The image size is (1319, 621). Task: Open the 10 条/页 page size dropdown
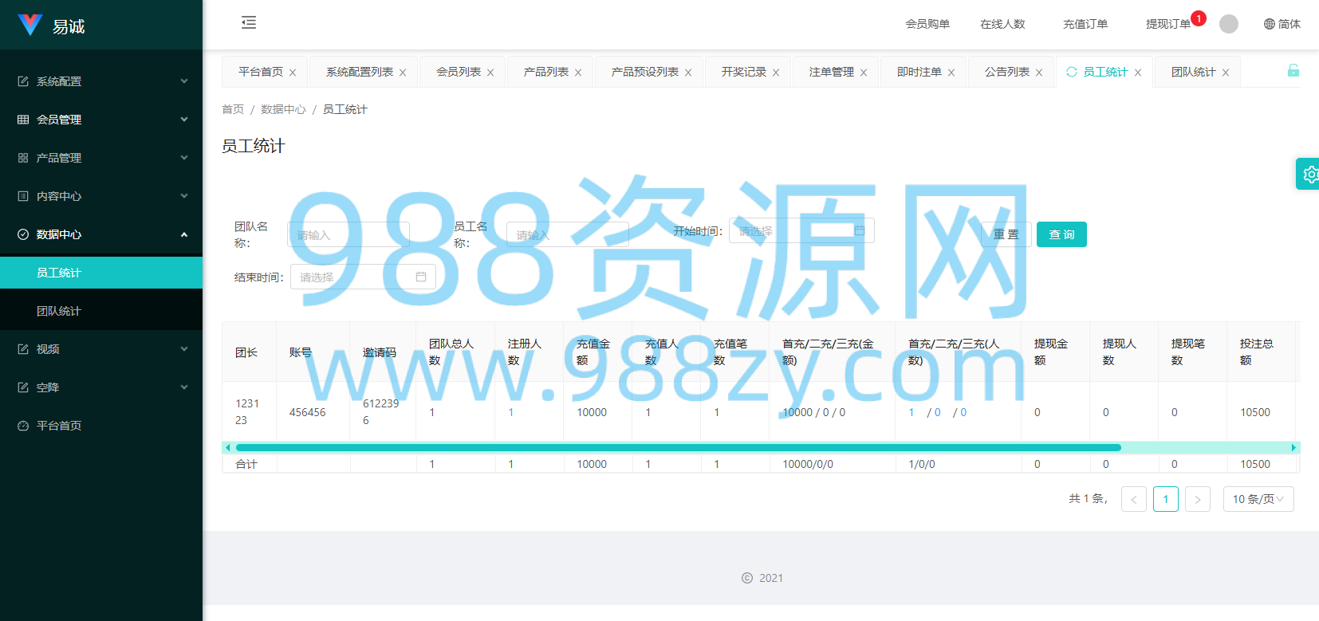click(x=1258, y=499)
